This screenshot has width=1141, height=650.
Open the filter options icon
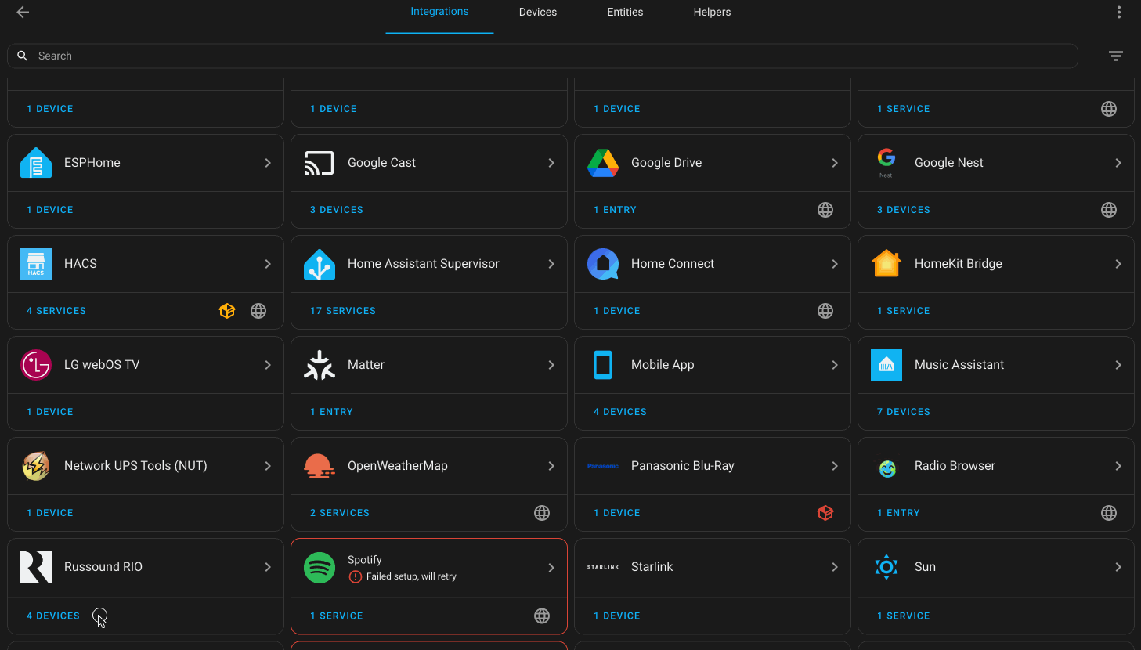[x=1115, y=56]
